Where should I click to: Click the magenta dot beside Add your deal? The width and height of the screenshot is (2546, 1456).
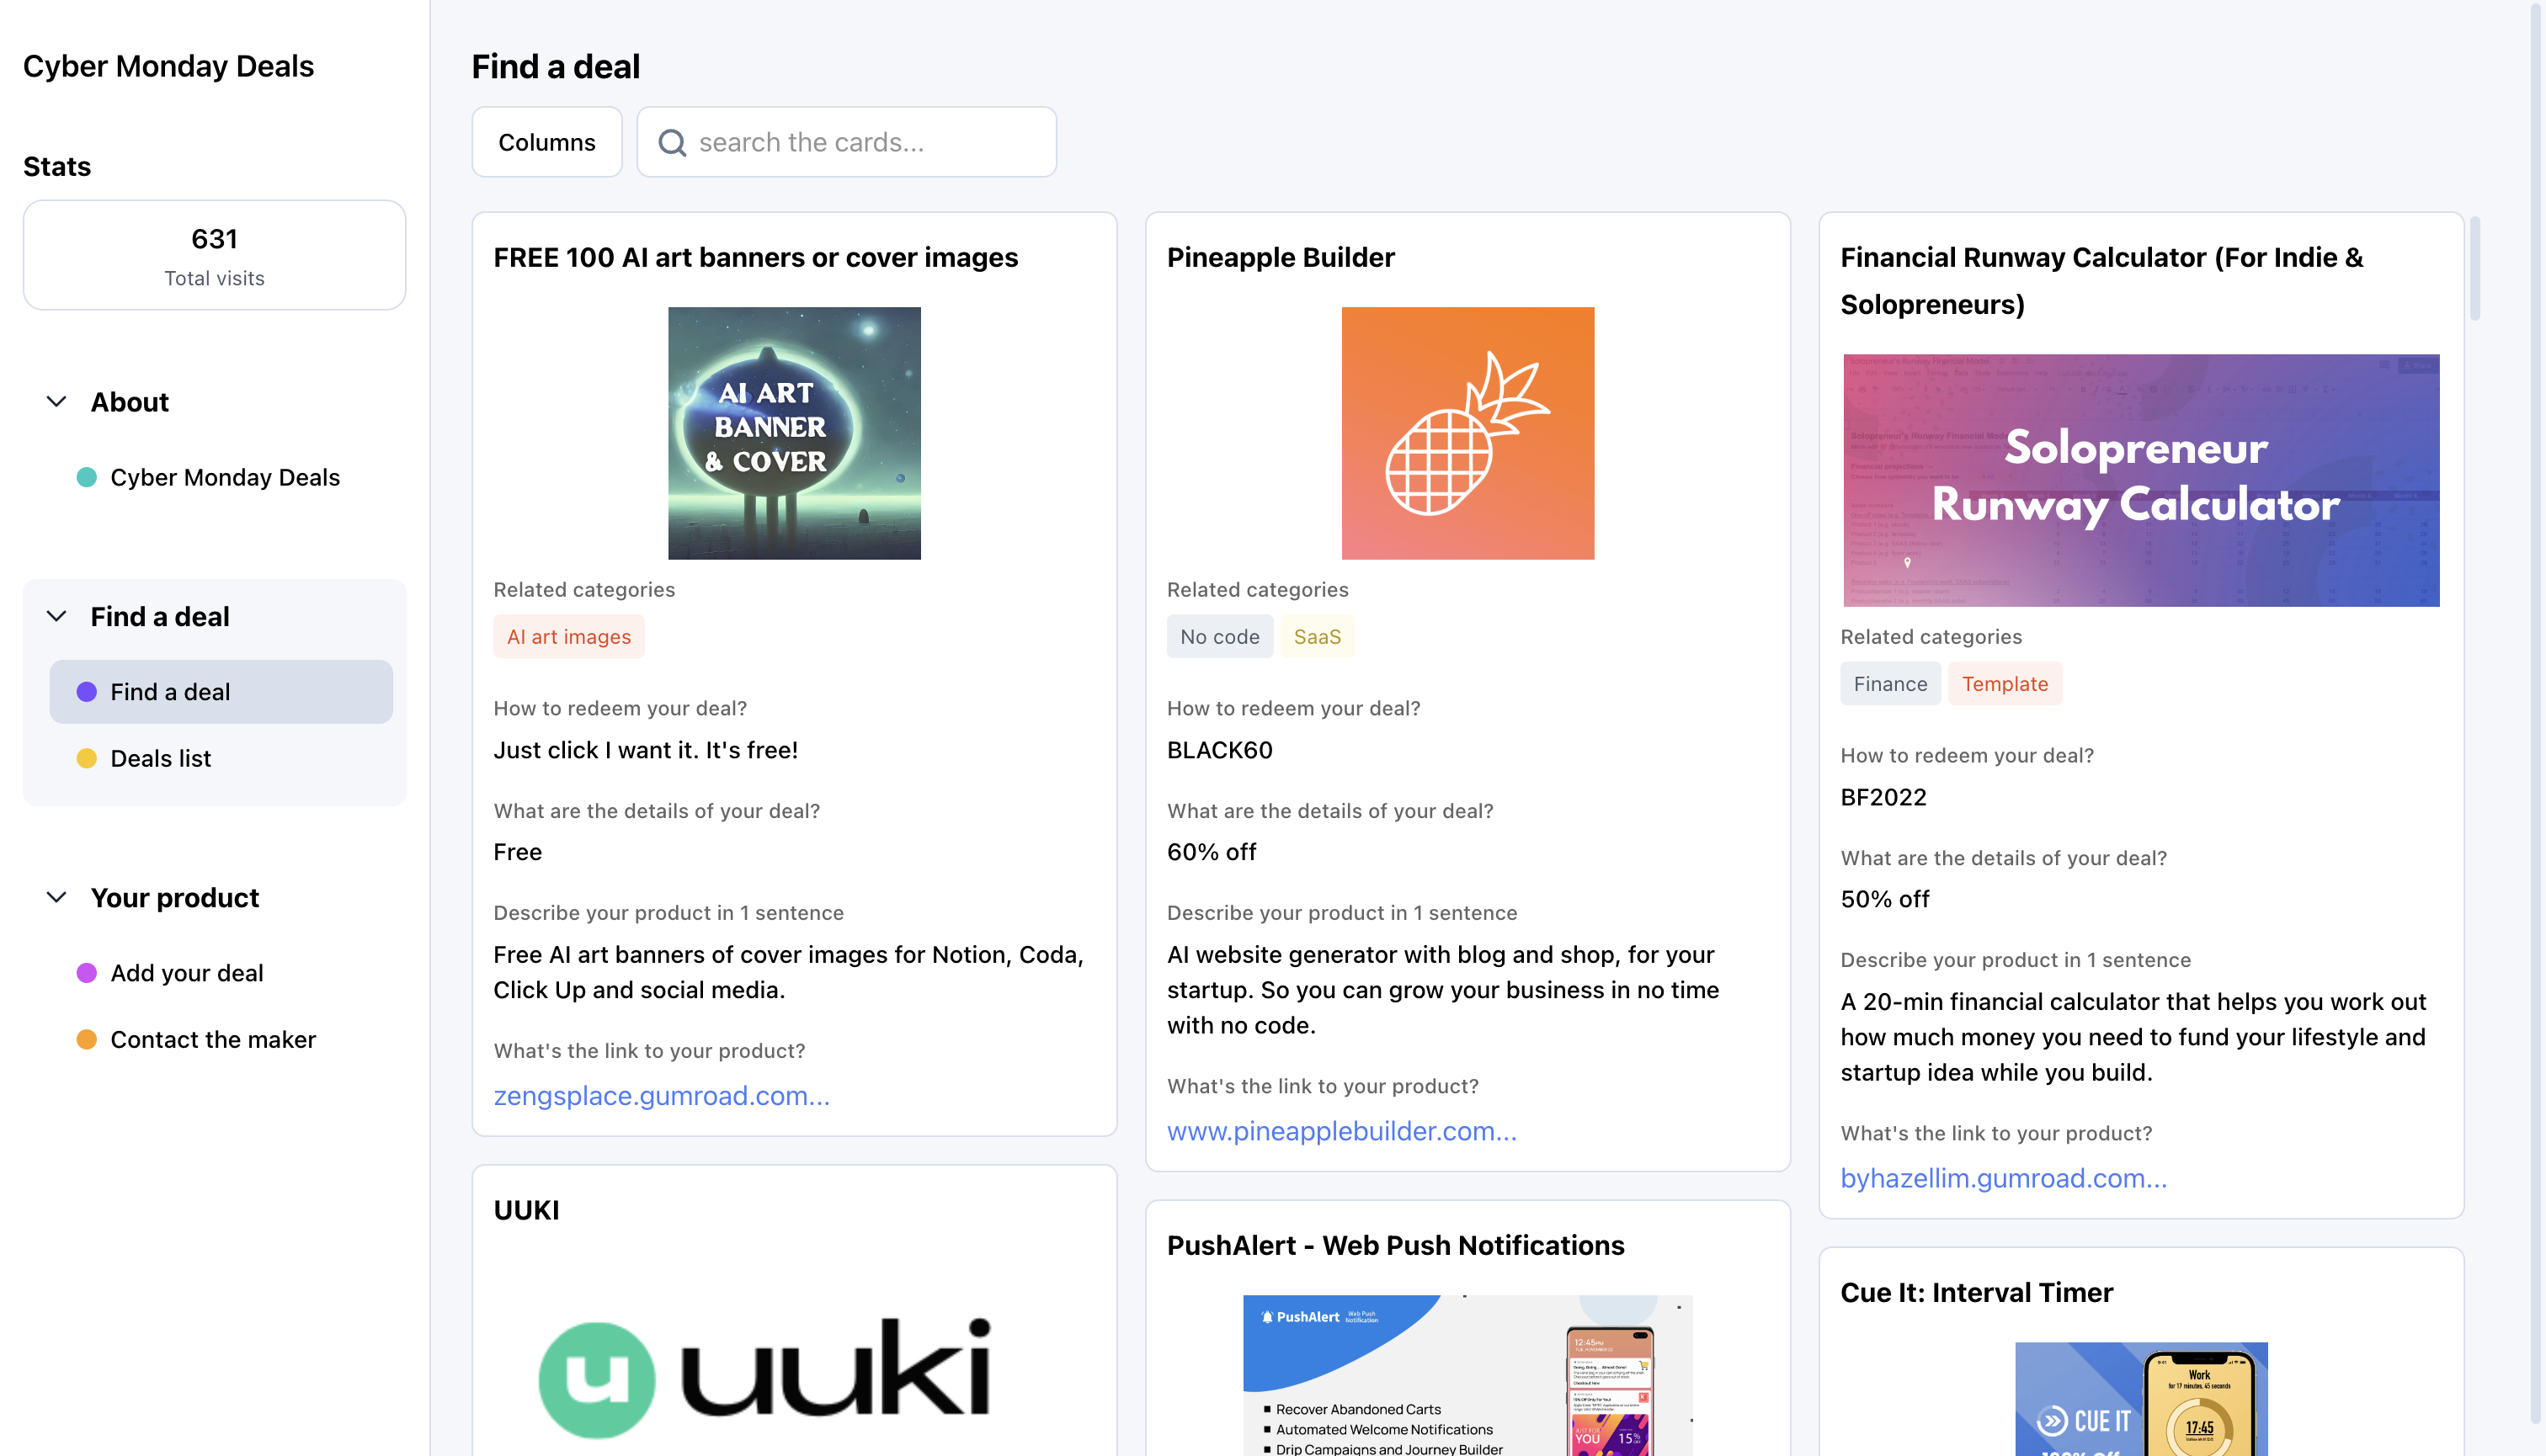point(87,973)
